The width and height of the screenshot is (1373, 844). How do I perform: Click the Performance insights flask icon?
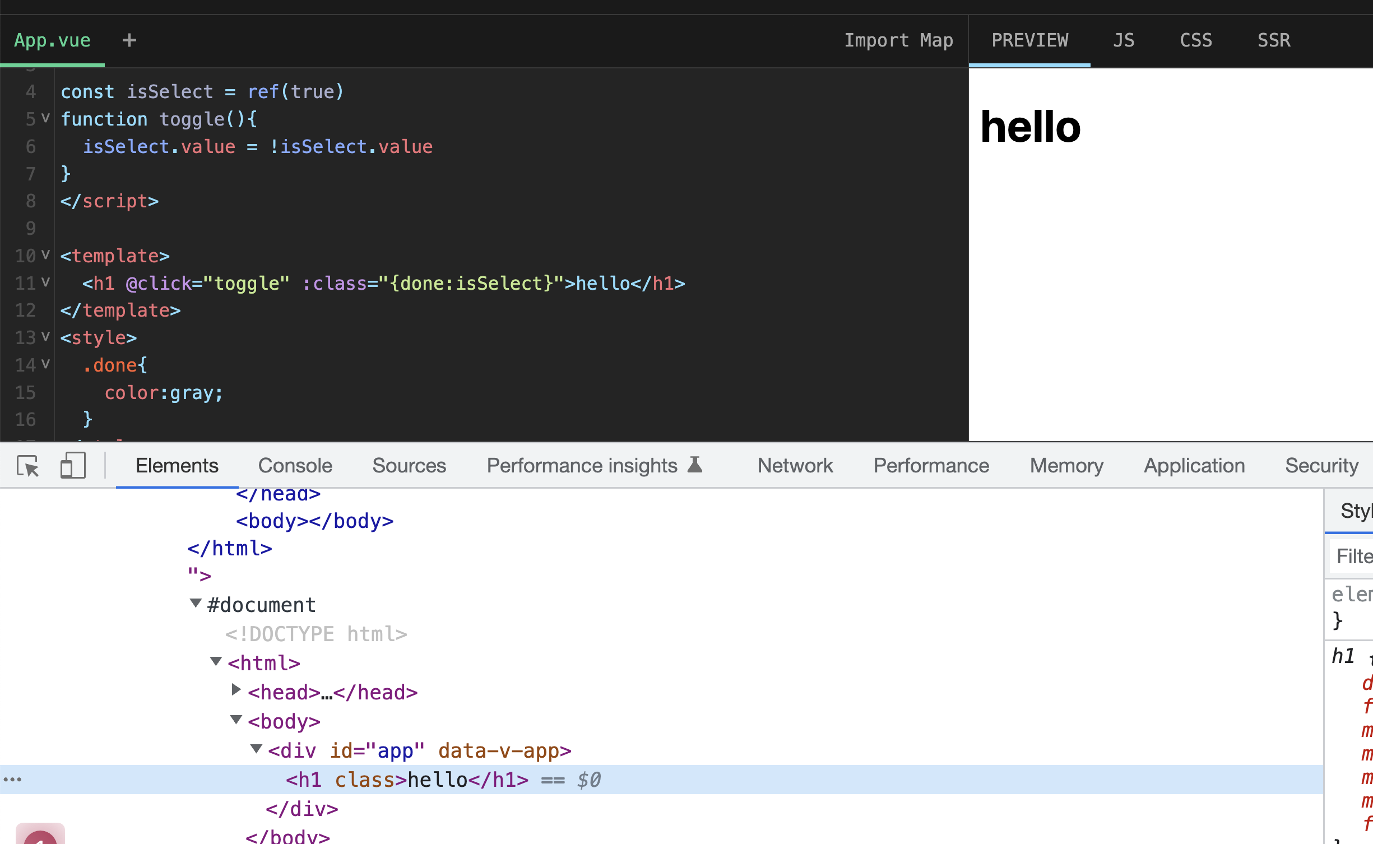(695, 465)
